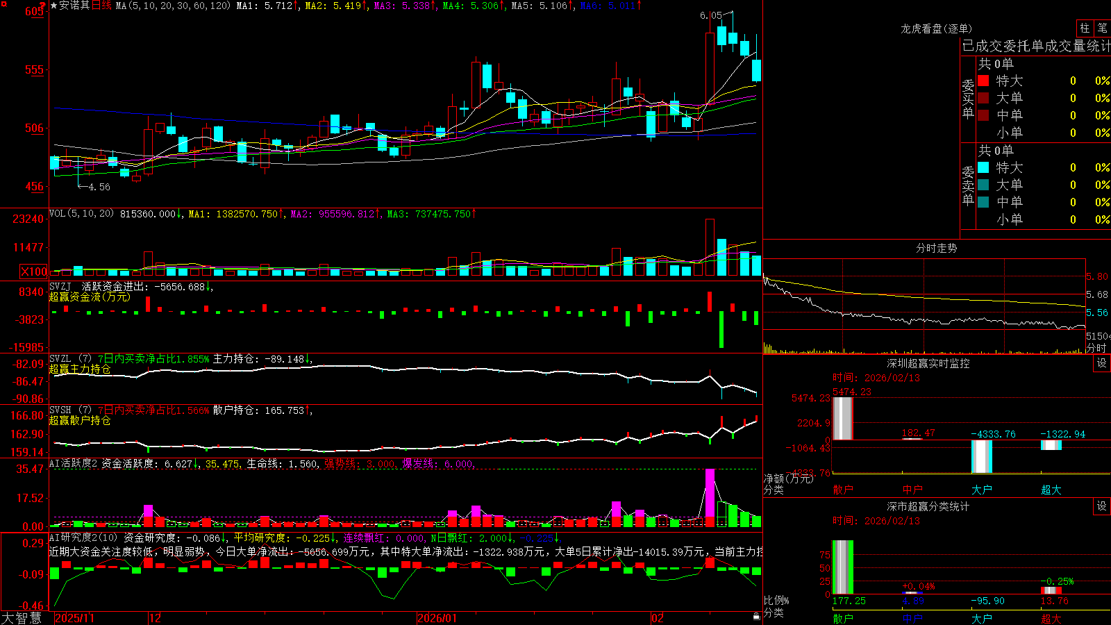Switch to 笔 tick view in 龙虎看盘
Viewport: 1111px width, 625px height.
1102,28
